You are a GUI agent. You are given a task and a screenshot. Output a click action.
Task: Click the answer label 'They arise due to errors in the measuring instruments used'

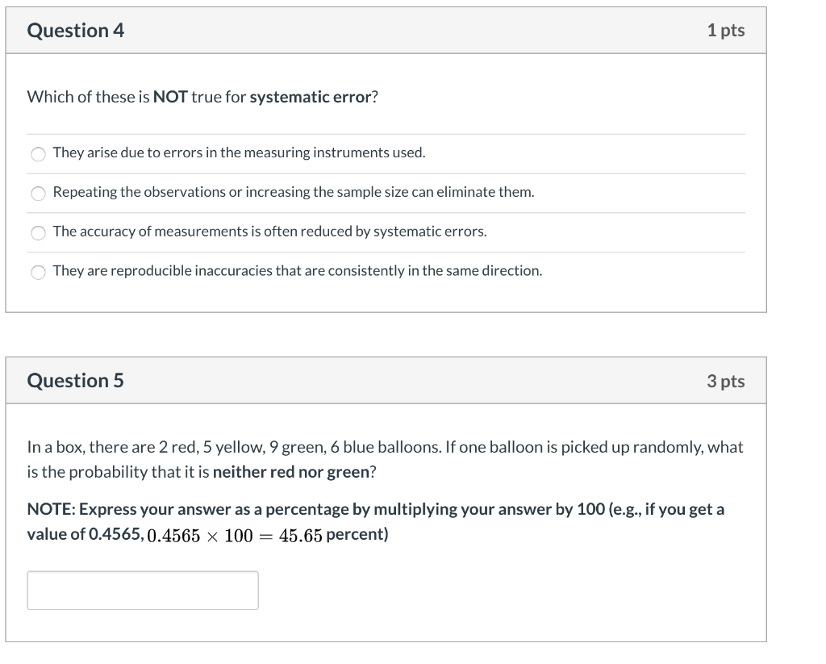[239, 152]
